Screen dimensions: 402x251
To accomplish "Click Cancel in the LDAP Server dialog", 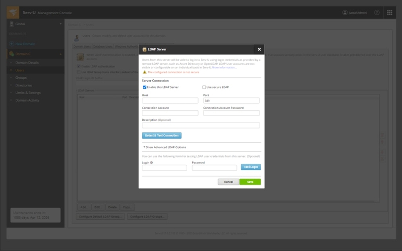I will (228, 182).
